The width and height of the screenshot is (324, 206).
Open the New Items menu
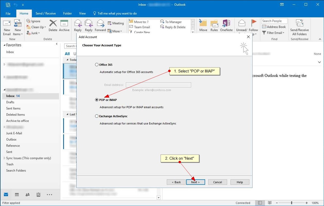(x=18, y=28)
